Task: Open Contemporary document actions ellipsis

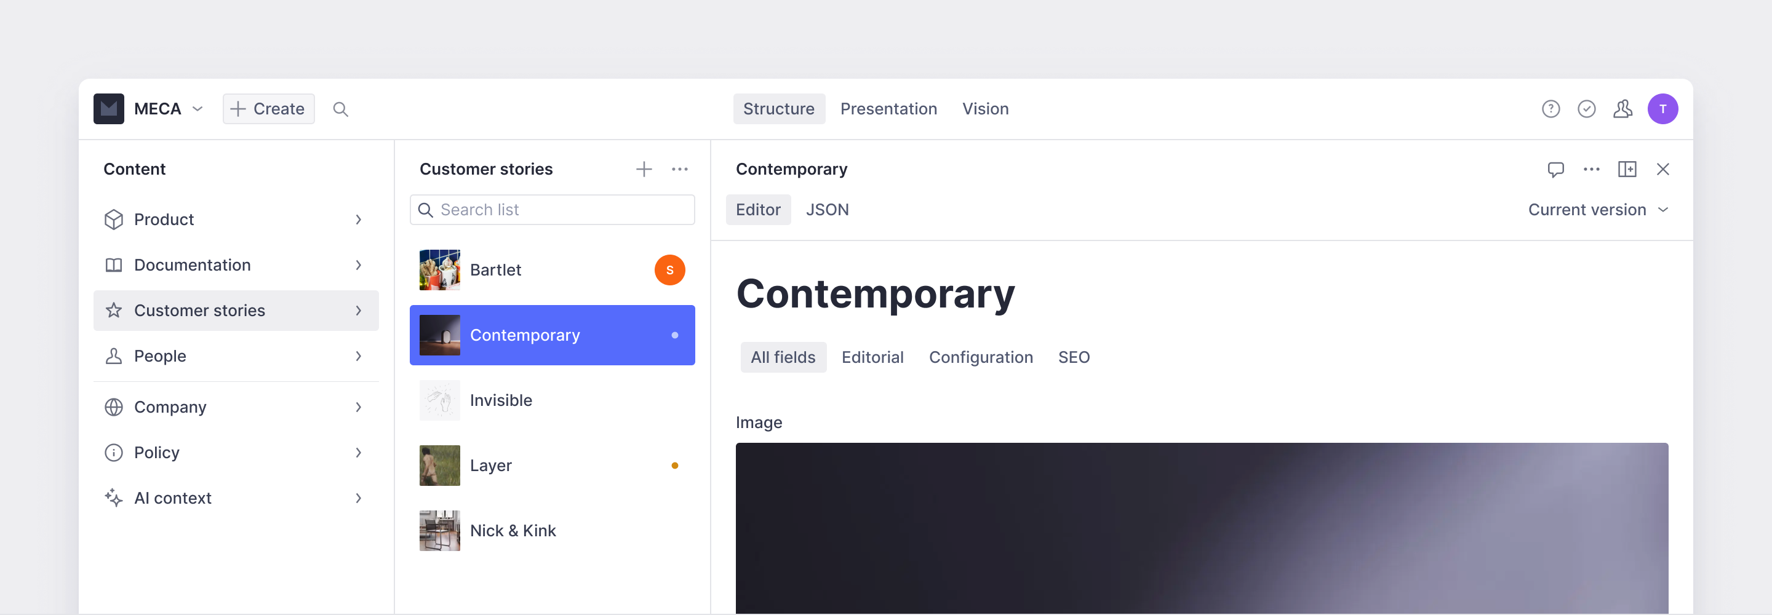Action: click(1591, 169)
